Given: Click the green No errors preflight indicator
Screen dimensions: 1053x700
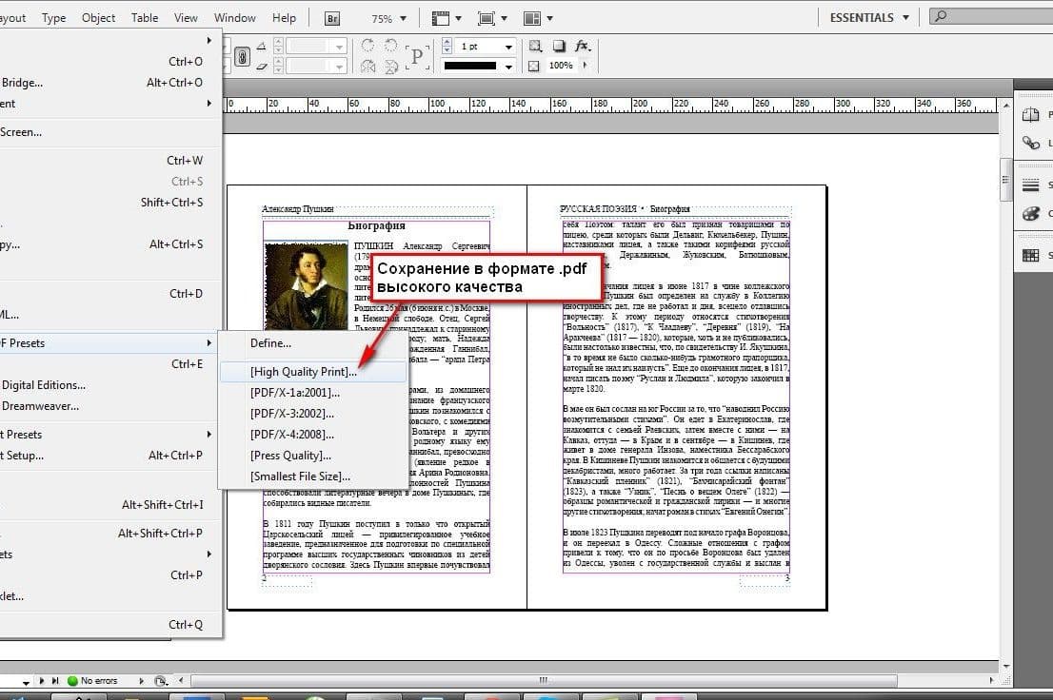Looking at the screenshot, I should pos(72,681).
